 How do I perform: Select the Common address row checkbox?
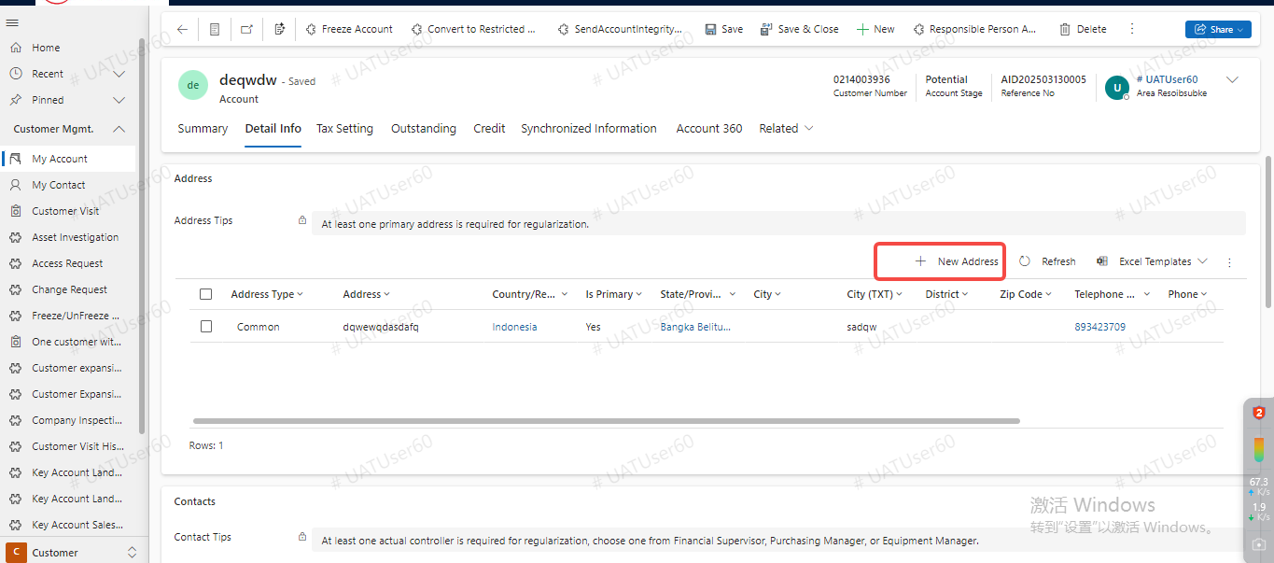[x=206, y=327]
